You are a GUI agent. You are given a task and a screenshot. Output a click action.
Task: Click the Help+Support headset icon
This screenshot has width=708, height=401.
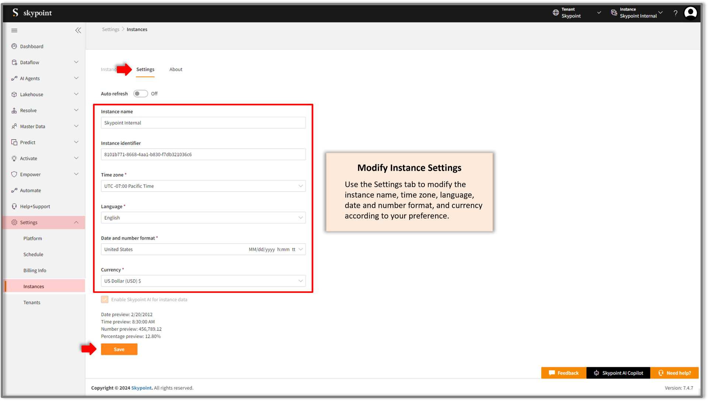tap(14, 206)
